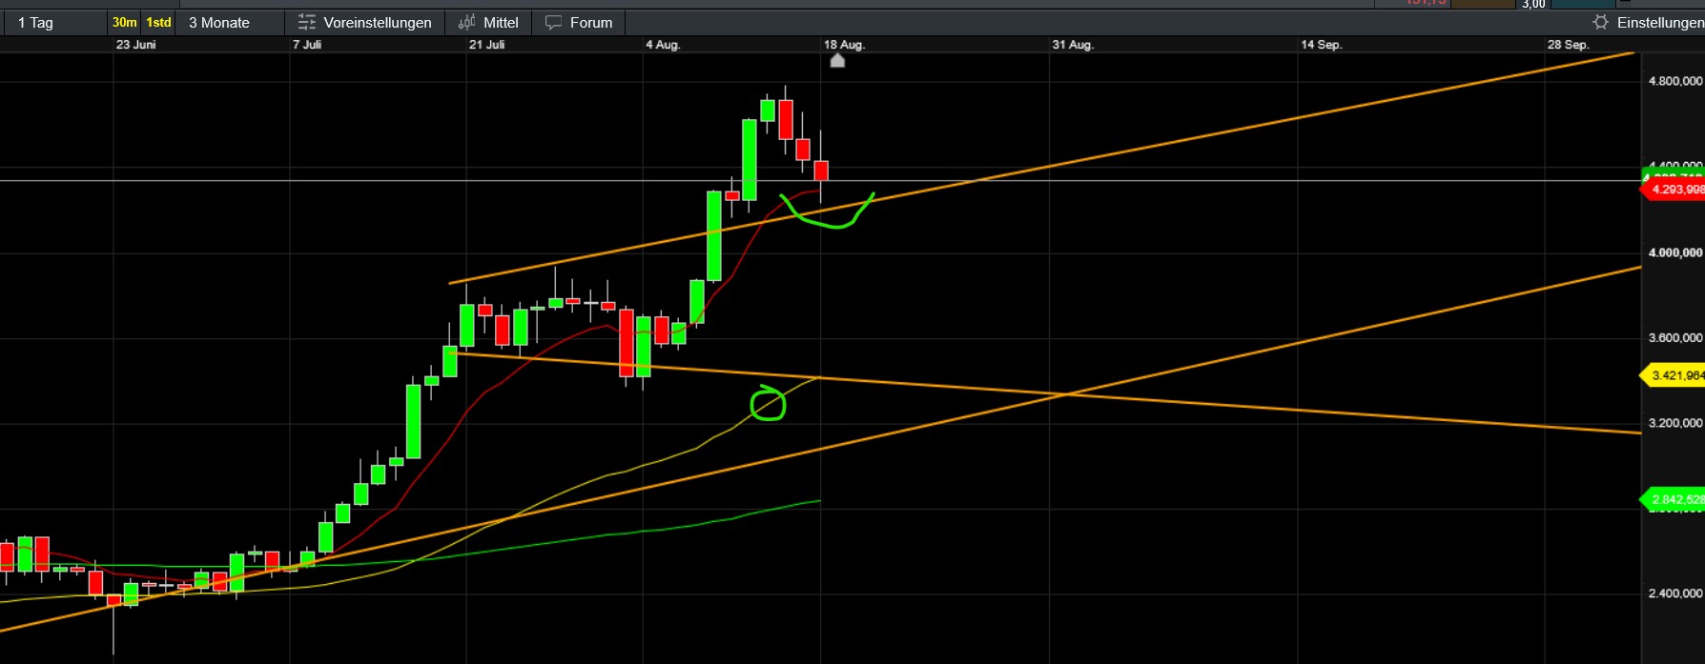Click the 4 Aug. date label
Viewport: 1705px width, 664px height.
tap(663, 45)
